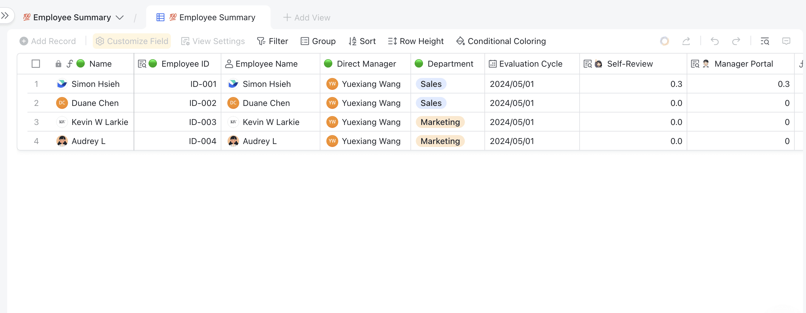Select the Sales tag in Duane Chen's row

coord(431,103)
